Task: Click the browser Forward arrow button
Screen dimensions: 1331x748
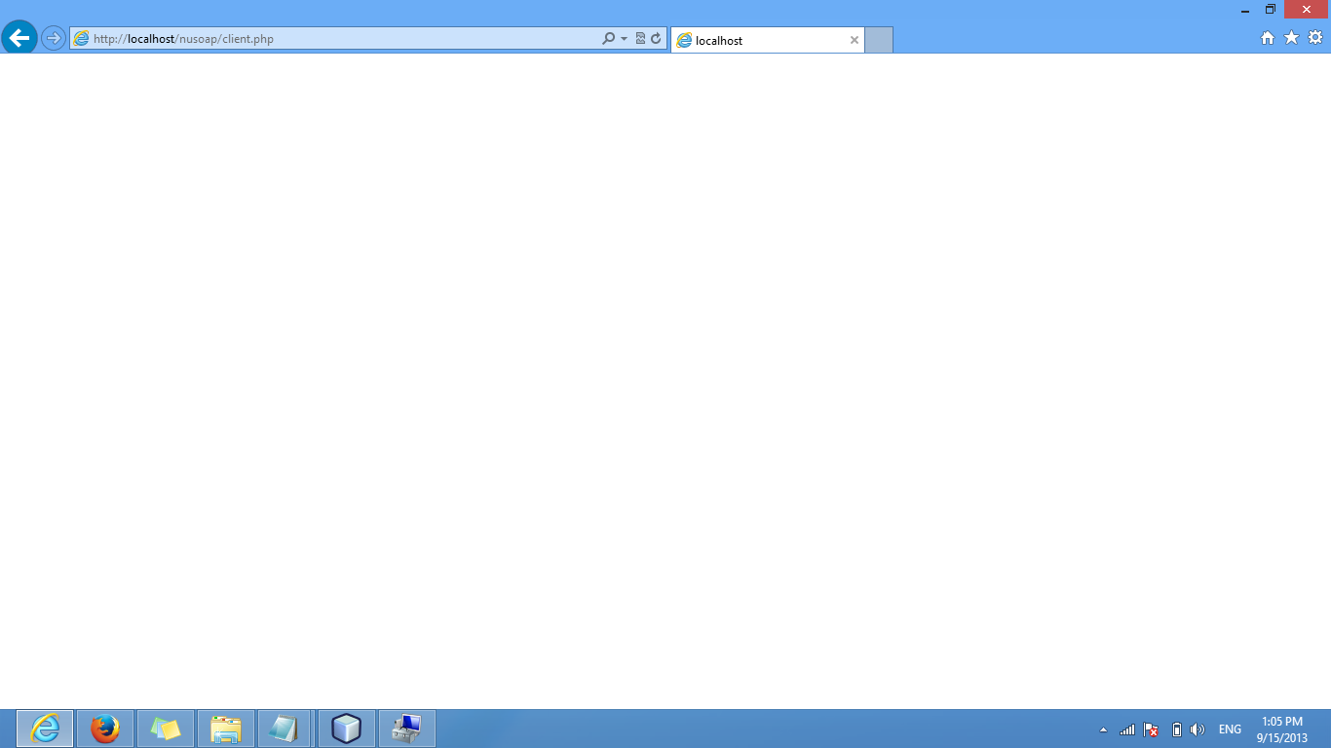Action: [x=53, y=39]
